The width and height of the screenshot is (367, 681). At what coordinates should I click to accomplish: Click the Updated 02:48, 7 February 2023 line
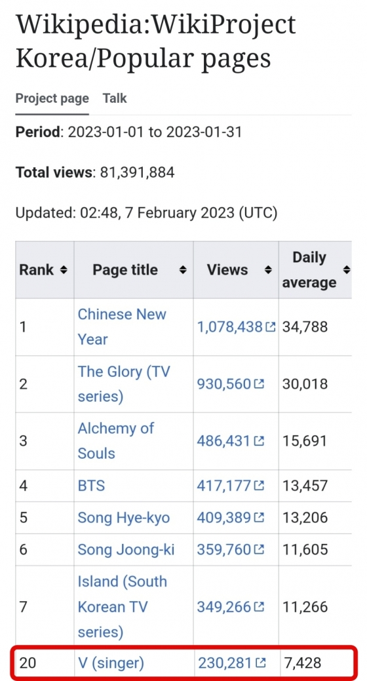pos(146,213)
